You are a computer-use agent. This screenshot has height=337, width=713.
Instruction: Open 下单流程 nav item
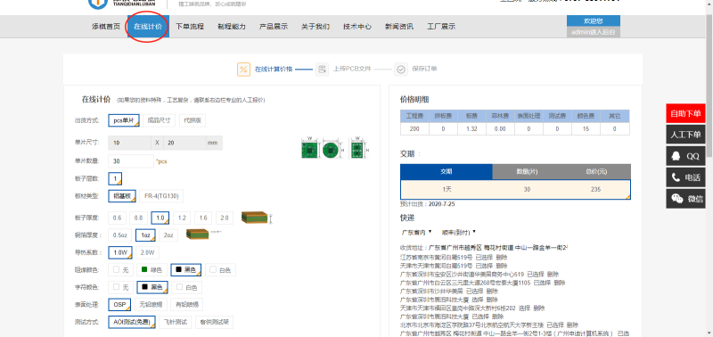tap(190, 27)
